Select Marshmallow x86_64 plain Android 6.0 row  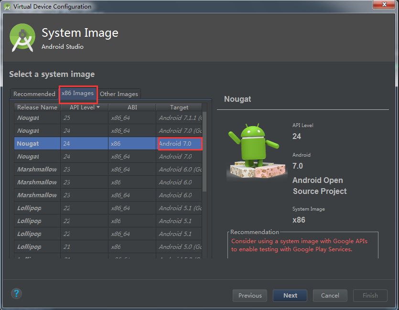108,195
